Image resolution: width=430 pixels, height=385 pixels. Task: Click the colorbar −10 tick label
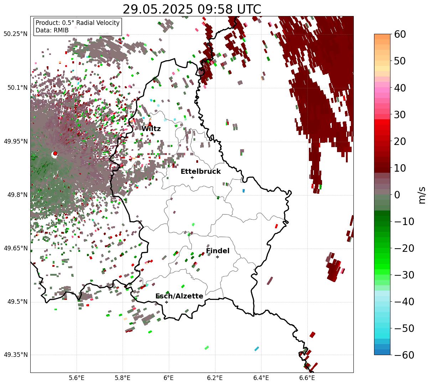(404, 222)
